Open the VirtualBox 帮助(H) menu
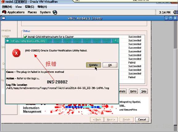This screenshot has width=178, height=132. pos(42,7)
